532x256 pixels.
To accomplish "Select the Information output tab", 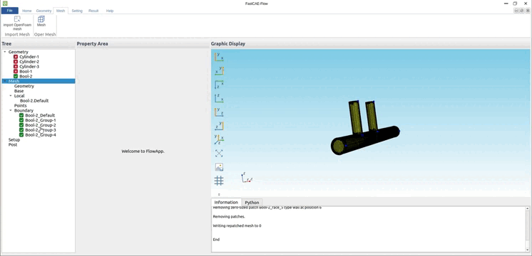I will [226, 202].
